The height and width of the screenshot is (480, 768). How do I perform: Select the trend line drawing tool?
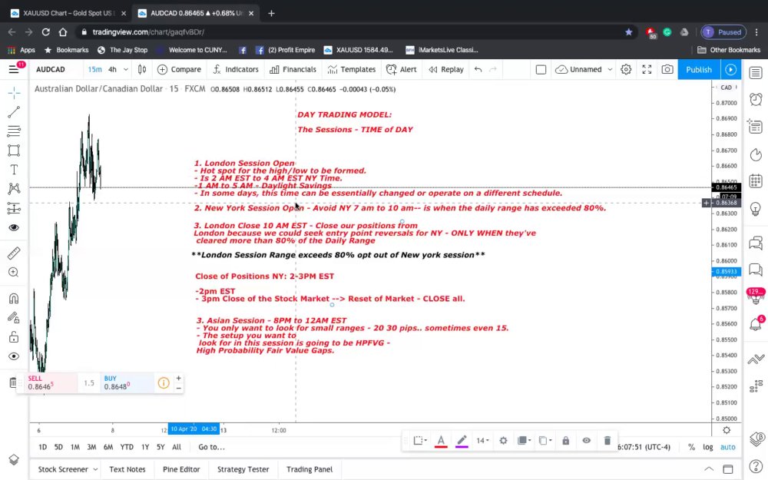click(x=14, y=112)
